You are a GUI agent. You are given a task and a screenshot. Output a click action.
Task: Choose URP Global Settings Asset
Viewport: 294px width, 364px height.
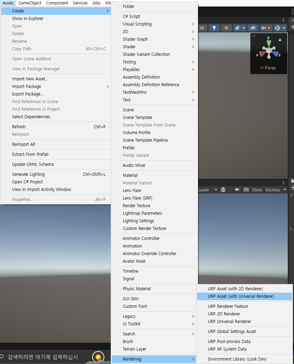coord(244,332)
